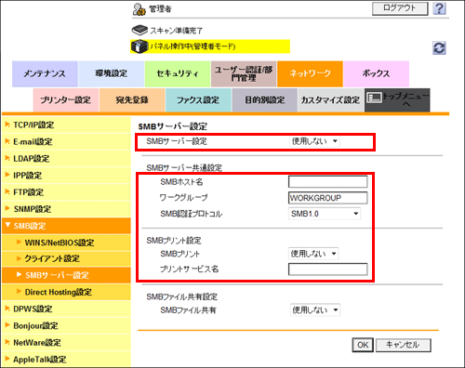The image size is (465, 368).
Task: Open the カスタマイズ設定 tab
Action: [331, 100]
